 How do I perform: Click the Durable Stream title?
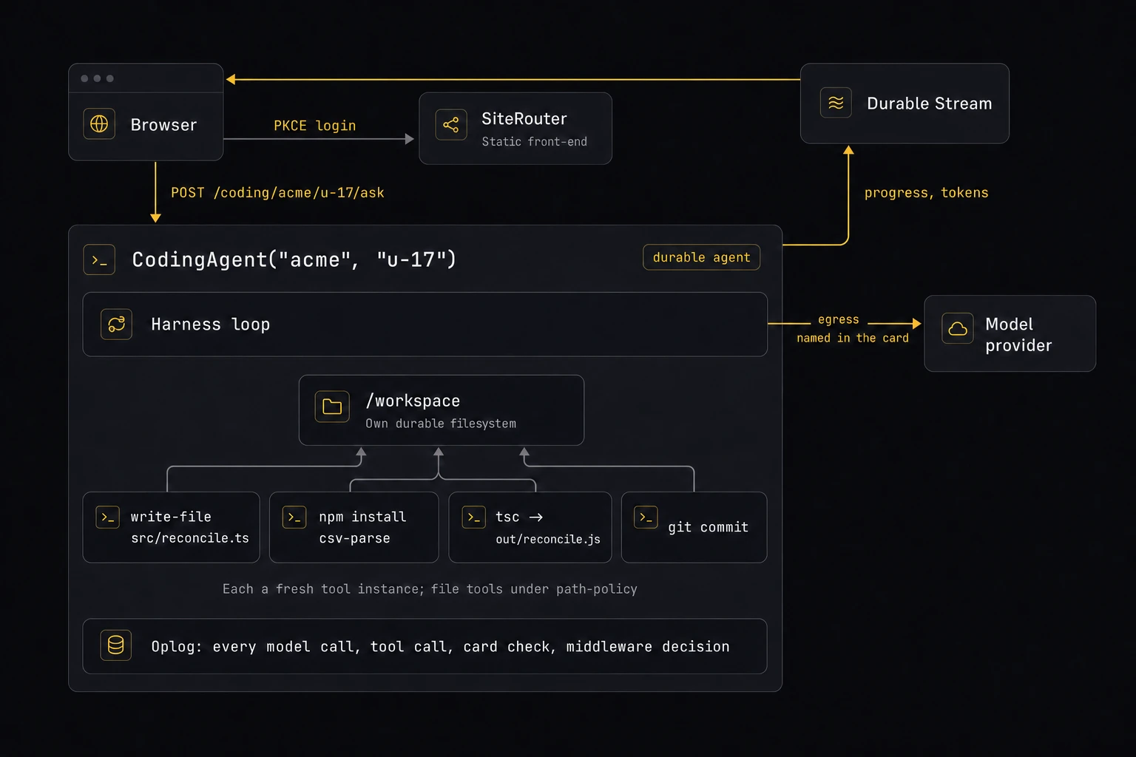point(930,103)
